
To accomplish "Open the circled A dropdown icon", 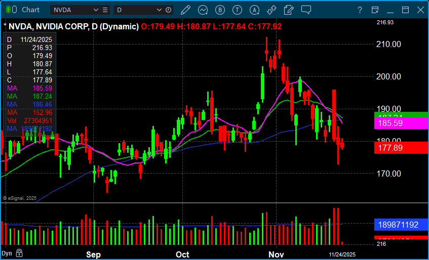I will (255, 10).
